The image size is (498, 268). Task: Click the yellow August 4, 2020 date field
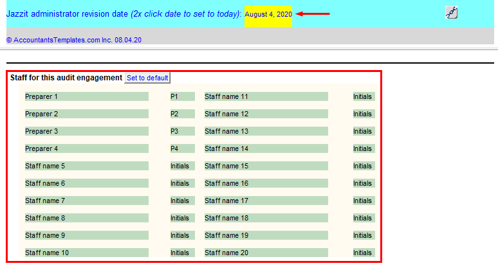(268, 14)
